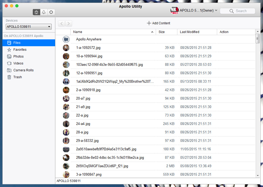Select thumbnail of 20-a7.jpg
Image resolution: width=263 pixels, height=187 pixels.
(x=66, y=99)
